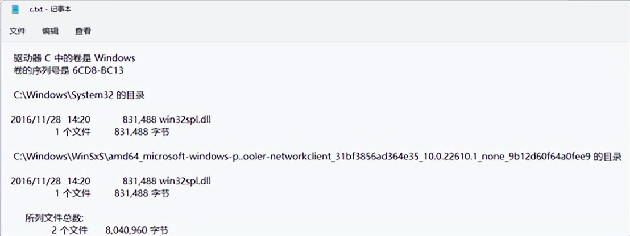This screenshot has height=236, width=630.
Task: Click the Notepad app icon in title bar
Action: click(15, 10)
